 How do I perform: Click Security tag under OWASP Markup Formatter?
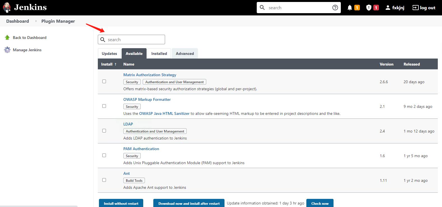pyautogui.click(x=132, y=107)
